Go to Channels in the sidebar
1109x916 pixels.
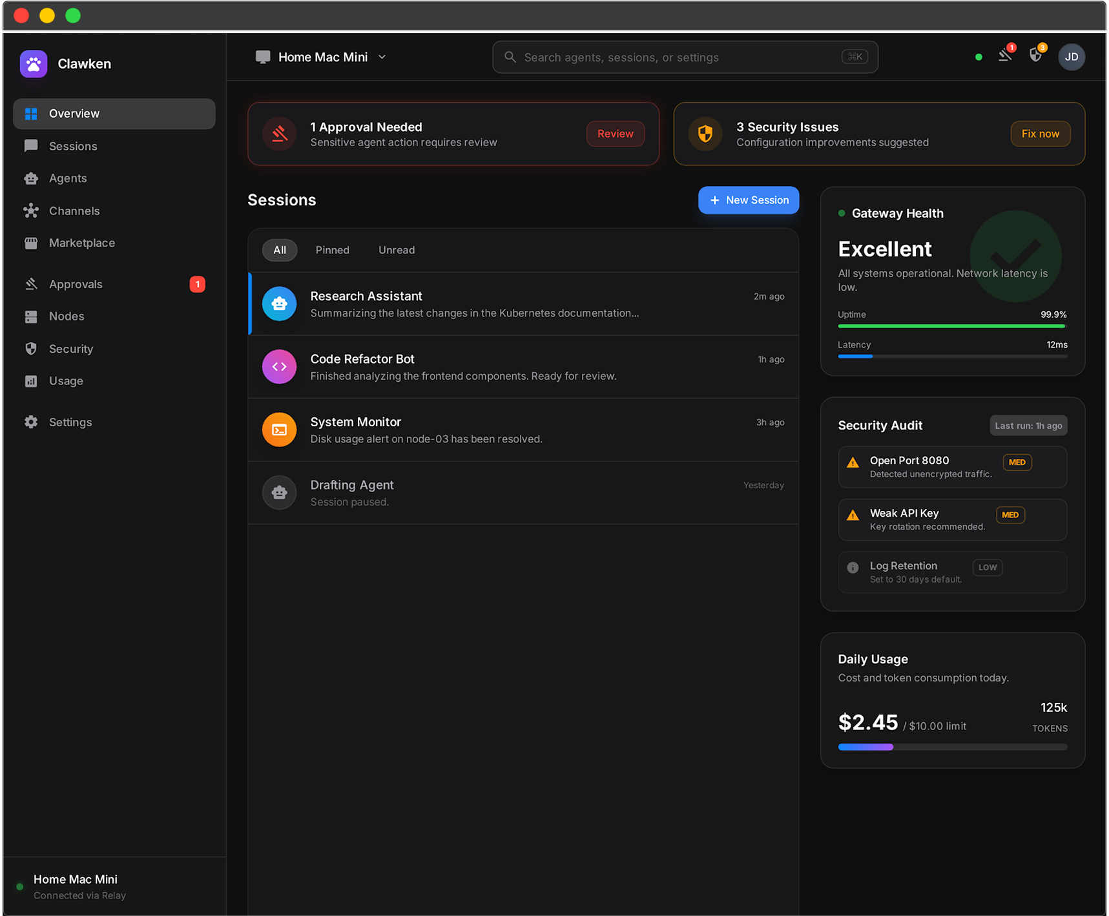(74, 211)
